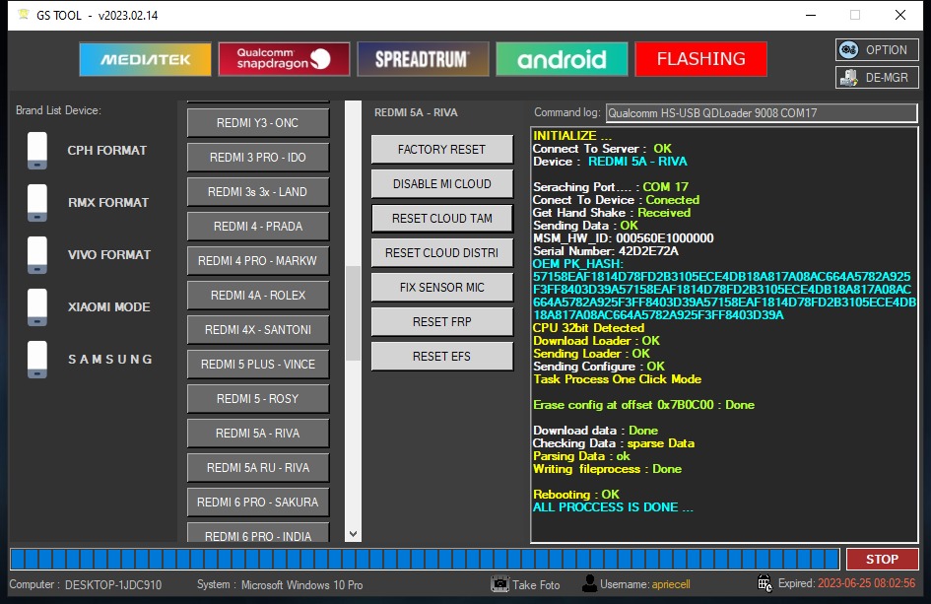Select REDMI 5 - ROSY device

tap(258, 398)
